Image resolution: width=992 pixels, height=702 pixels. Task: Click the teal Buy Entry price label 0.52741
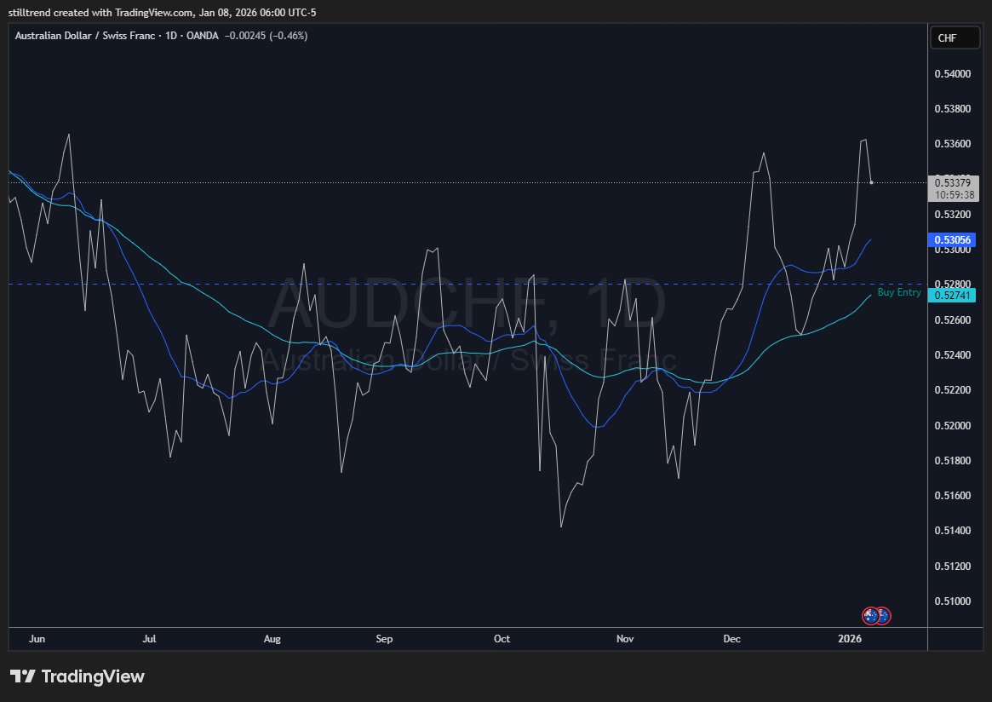pyautogui.click(x=953, y=295)
